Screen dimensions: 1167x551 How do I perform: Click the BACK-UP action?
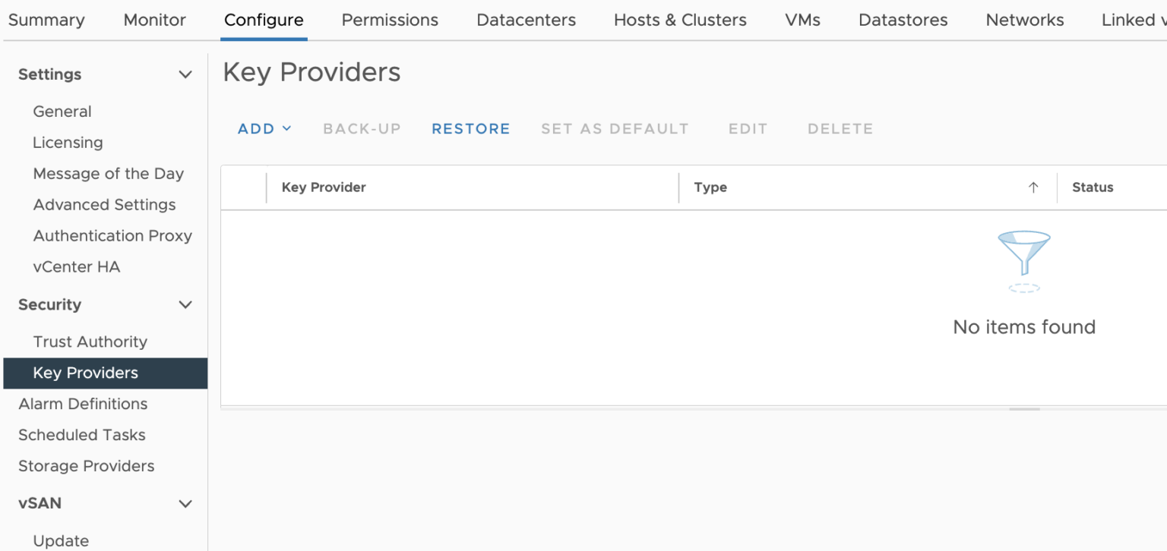coord(362,128)
